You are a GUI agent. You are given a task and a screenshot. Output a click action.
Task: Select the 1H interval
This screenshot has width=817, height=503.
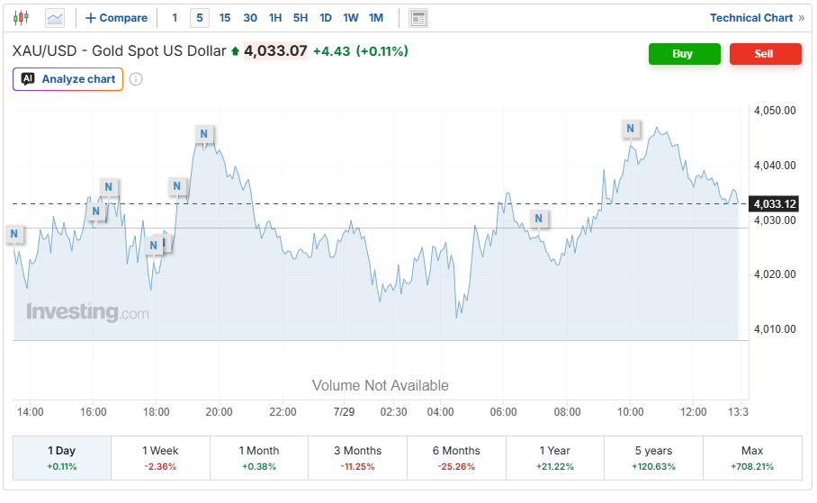click(275, 18)
